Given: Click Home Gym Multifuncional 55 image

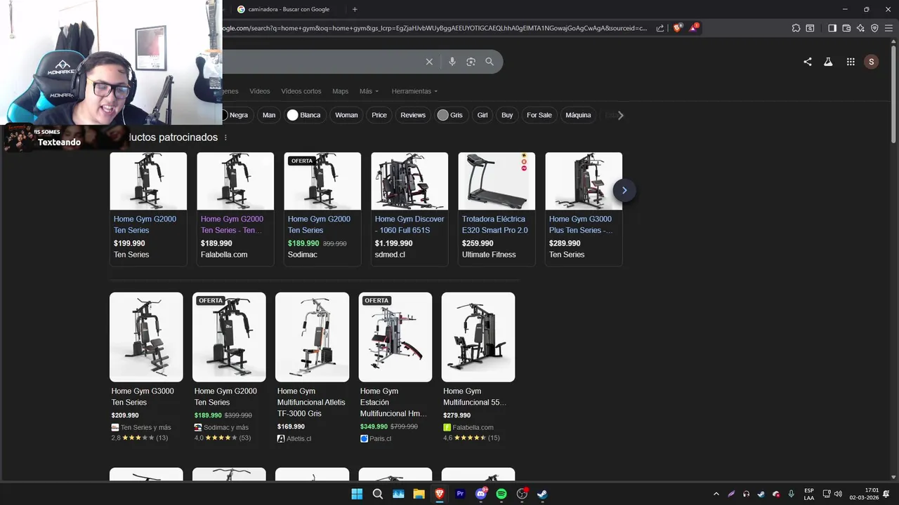Looking at the screenshot, I should (478, 337).
